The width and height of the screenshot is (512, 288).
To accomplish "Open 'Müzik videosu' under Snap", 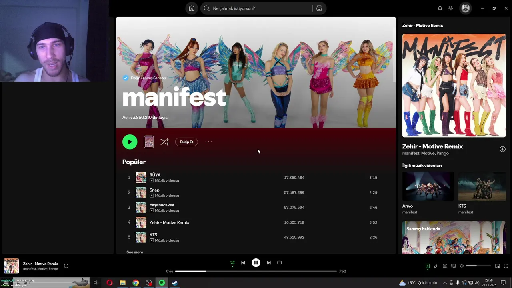I will 164,196.
